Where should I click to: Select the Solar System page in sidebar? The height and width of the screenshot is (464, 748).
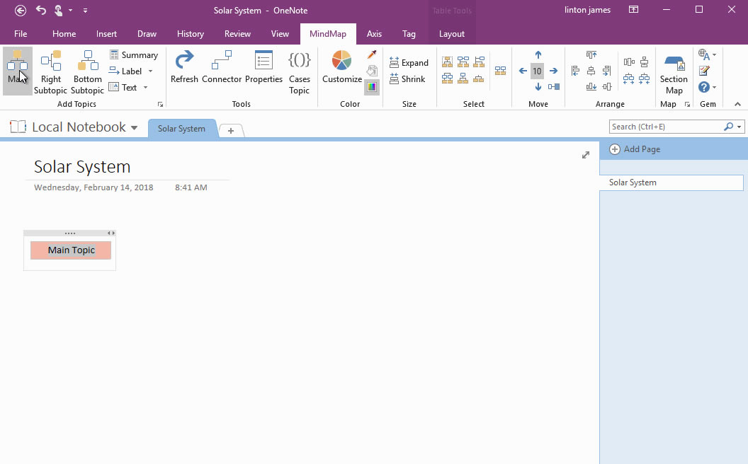[633, 182]
